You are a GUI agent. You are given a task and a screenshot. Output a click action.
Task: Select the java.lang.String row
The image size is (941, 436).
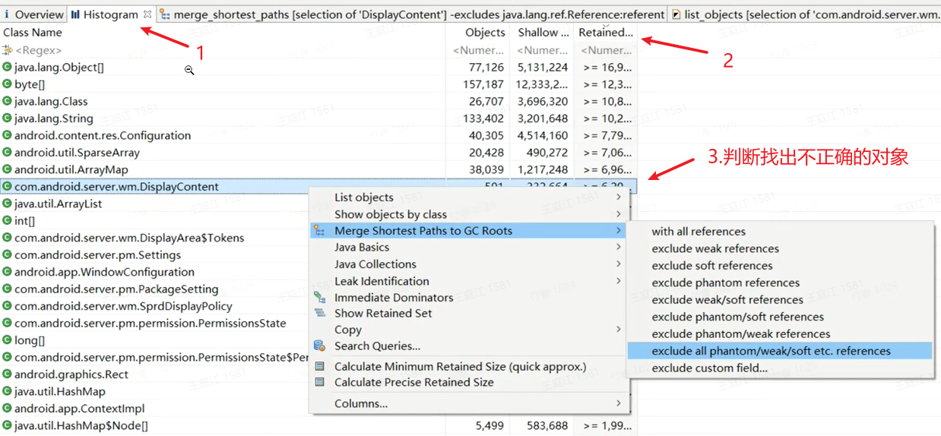coord(318,118)
